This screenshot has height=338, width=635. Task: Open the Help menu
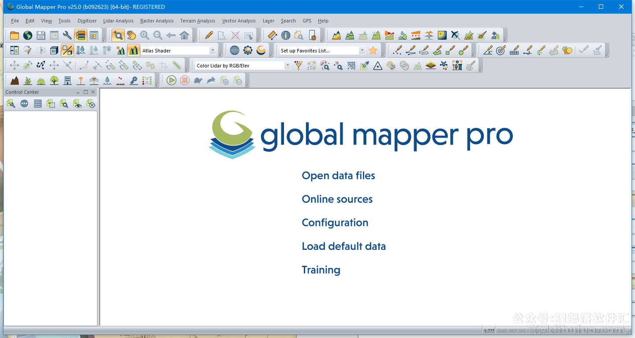[323, 21]
